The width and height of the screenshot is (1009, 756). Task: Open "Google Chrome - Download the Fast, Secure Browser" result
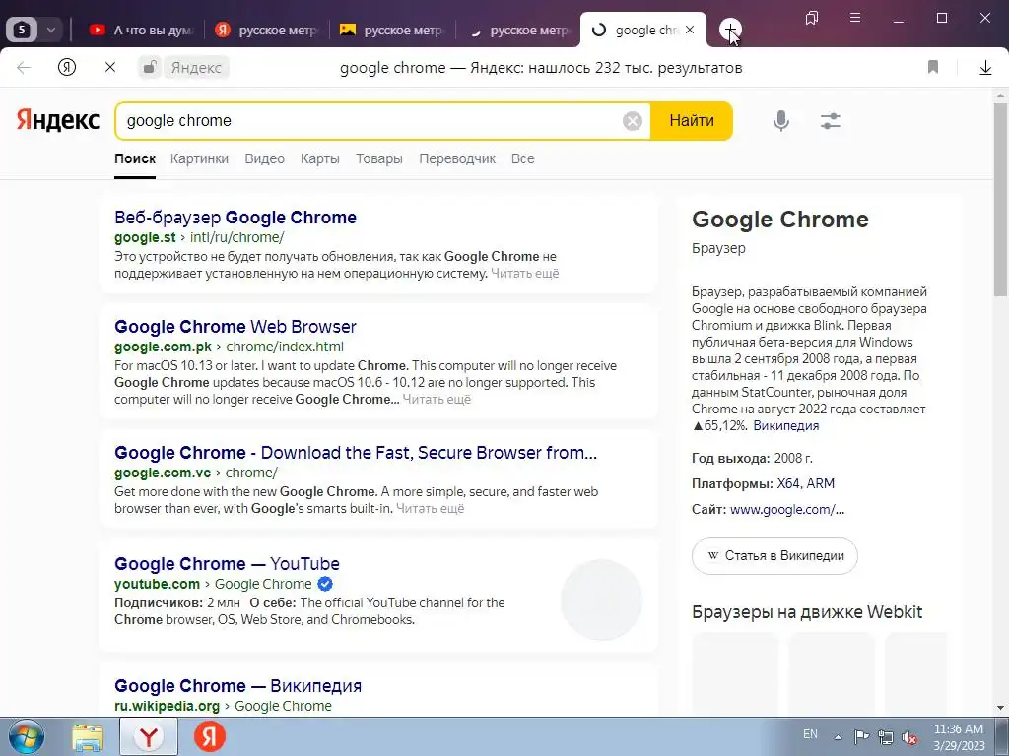click(x=356, y=453)
